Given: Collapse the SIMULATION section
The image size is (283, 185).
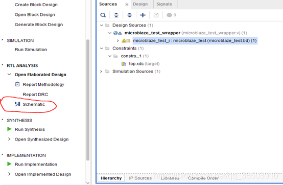Looking at the screenshot, I should point(3,40).
